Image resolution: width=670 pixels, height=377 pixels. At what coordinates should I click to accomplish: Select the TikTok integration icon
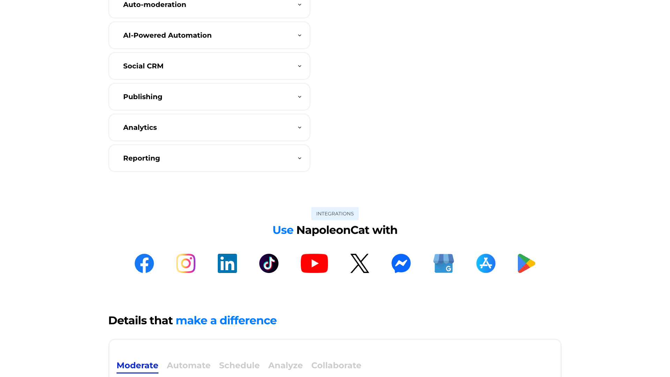(269, 263)
